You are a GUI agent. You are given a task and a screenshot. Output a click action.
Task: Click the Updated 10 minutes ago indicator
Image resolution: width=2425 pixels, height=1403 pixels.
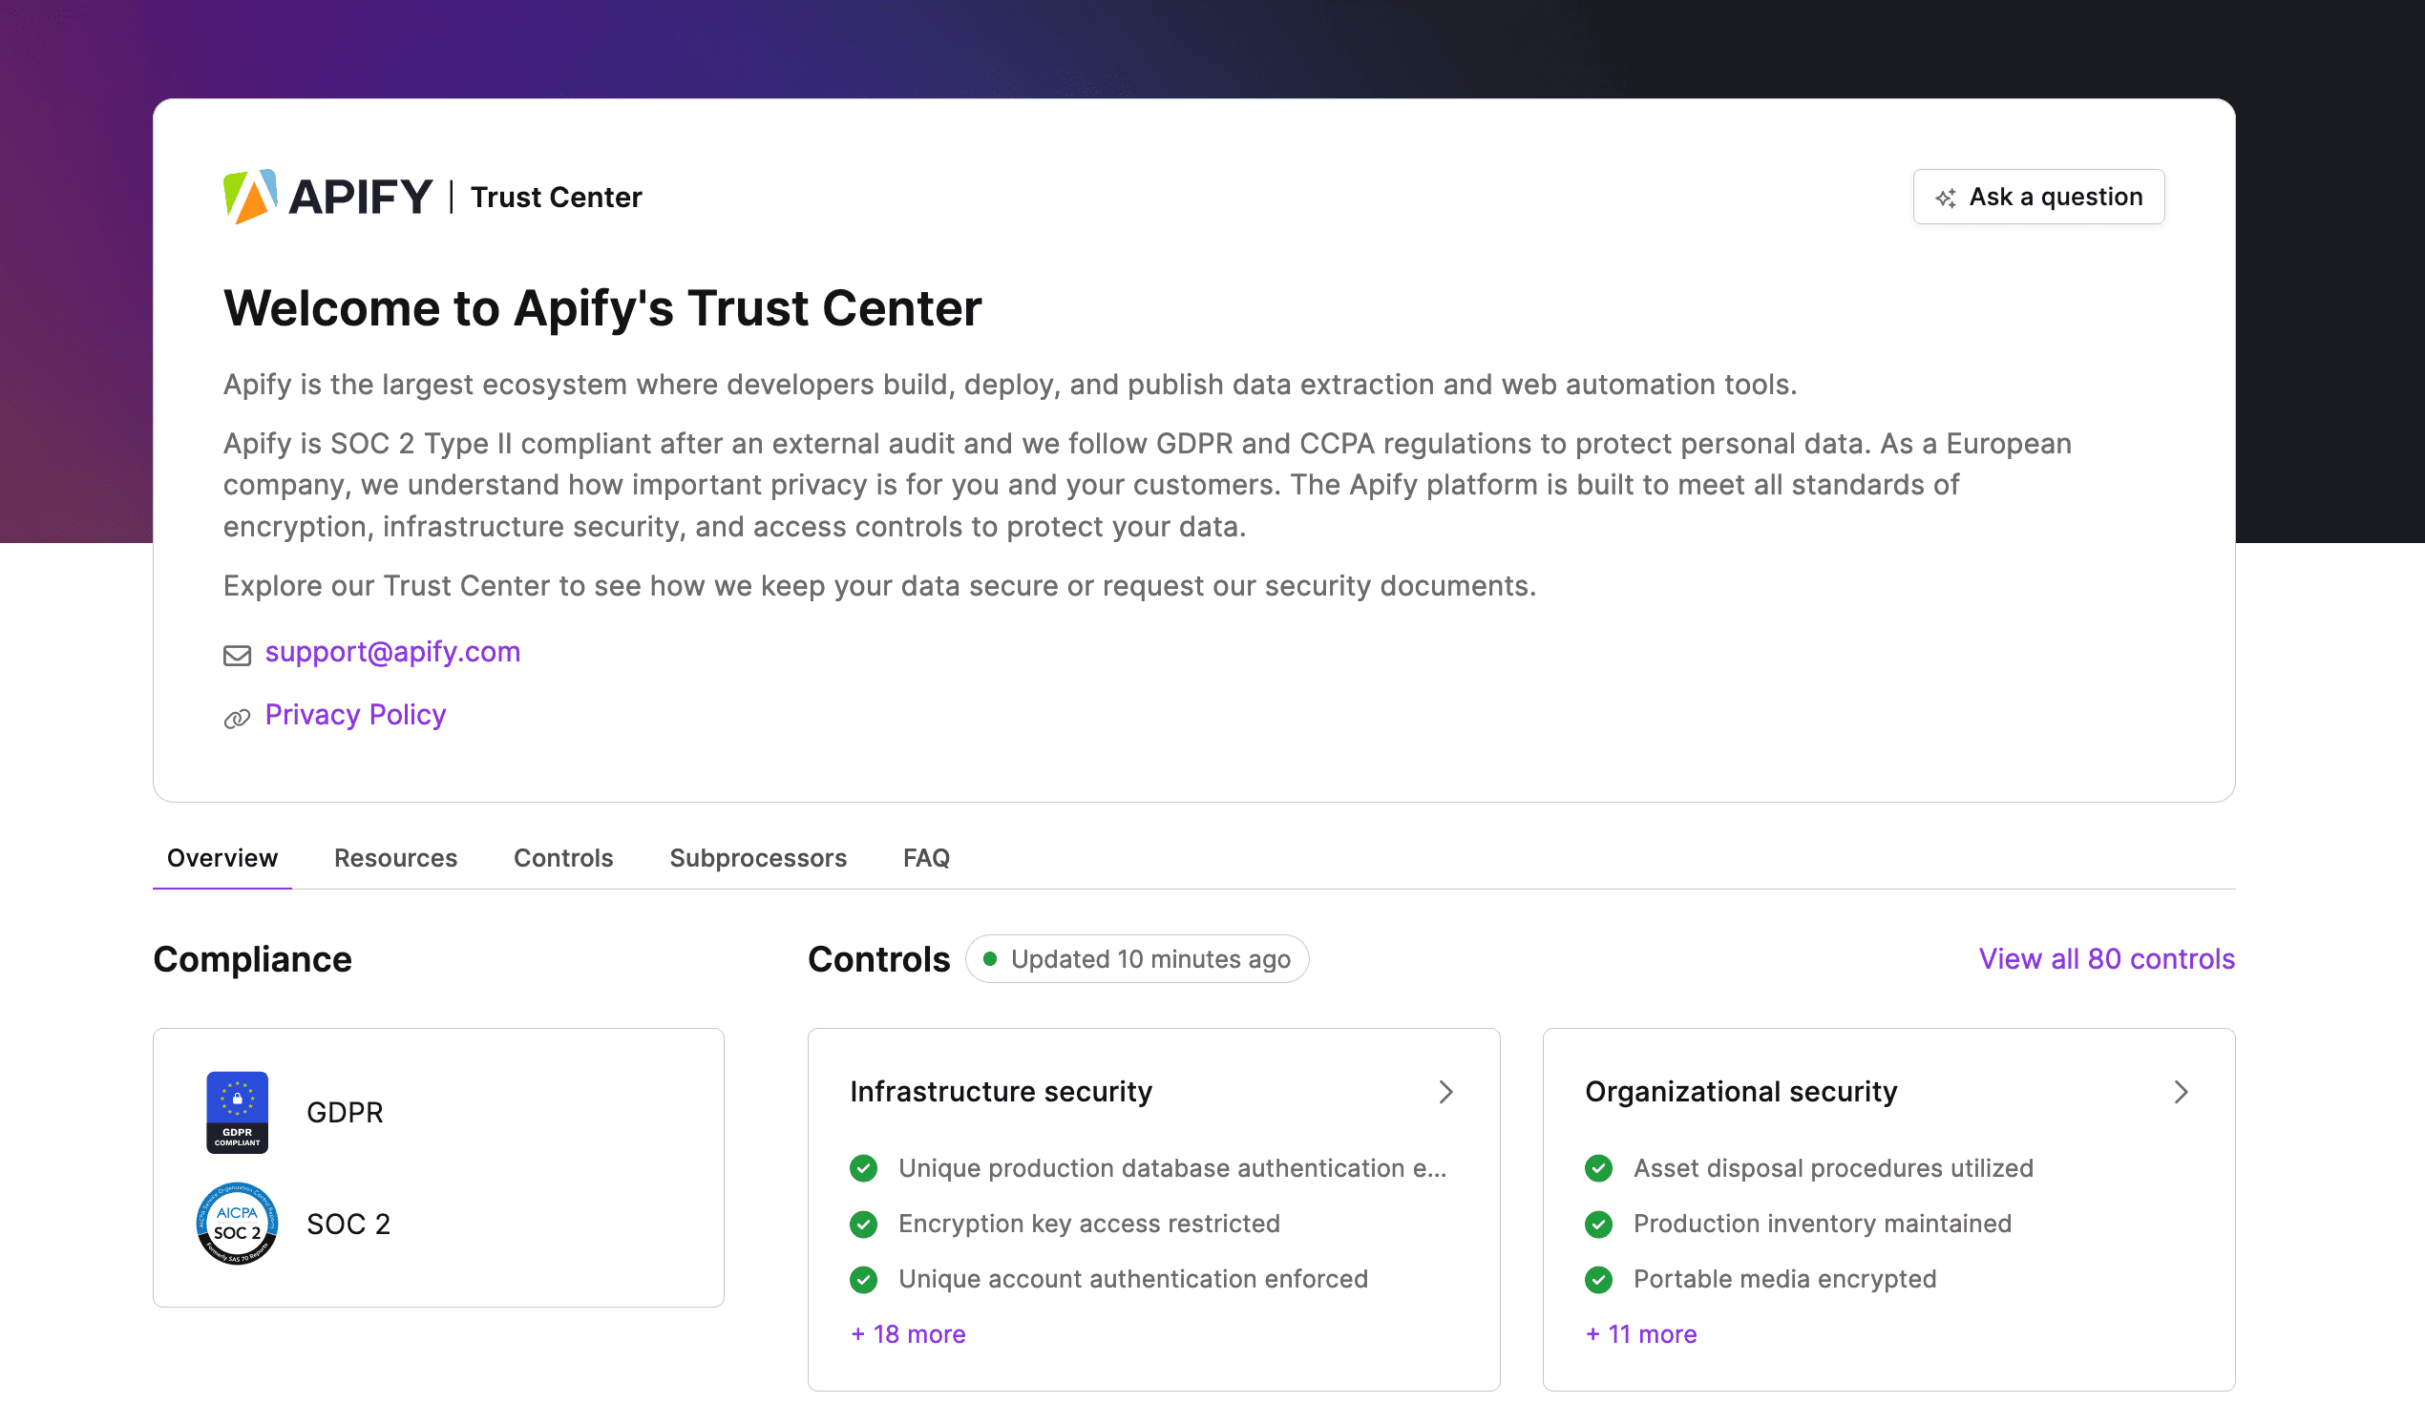coord(1136,958)
